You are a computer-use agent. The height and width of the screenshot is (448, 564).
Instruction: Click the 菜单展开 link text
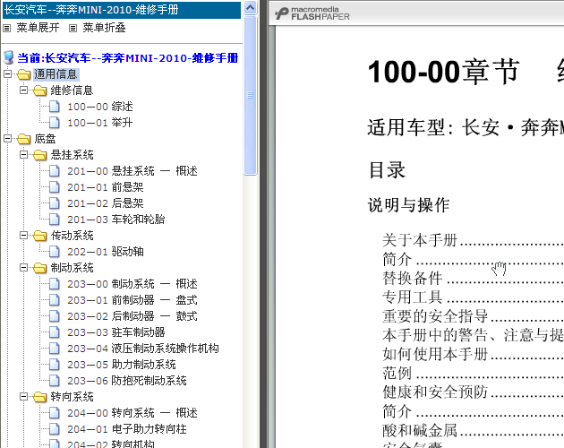tap(38, 28)
